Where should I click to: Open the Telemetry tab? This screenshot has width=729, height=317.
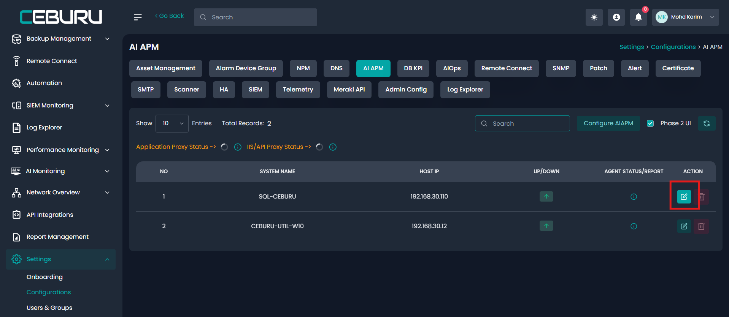click(298, 90)
